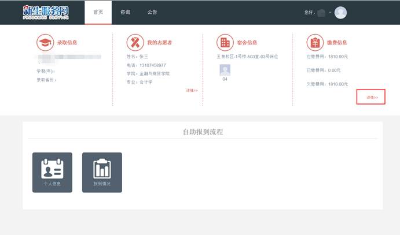
Task: Click the 学院: 金融与商贸学院 line
Action: click(x=148, y=74)
